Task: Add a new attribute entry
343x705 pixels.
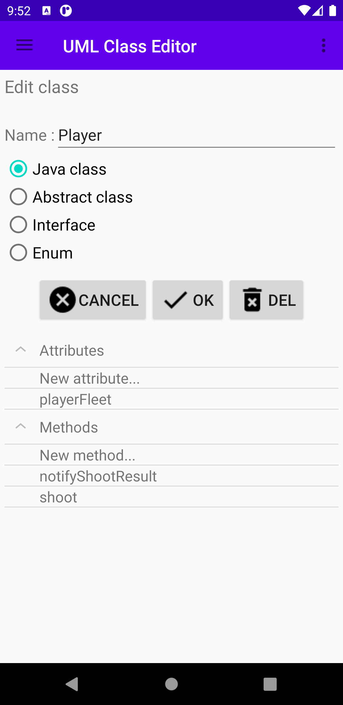Action: click(x=90, y=378)
